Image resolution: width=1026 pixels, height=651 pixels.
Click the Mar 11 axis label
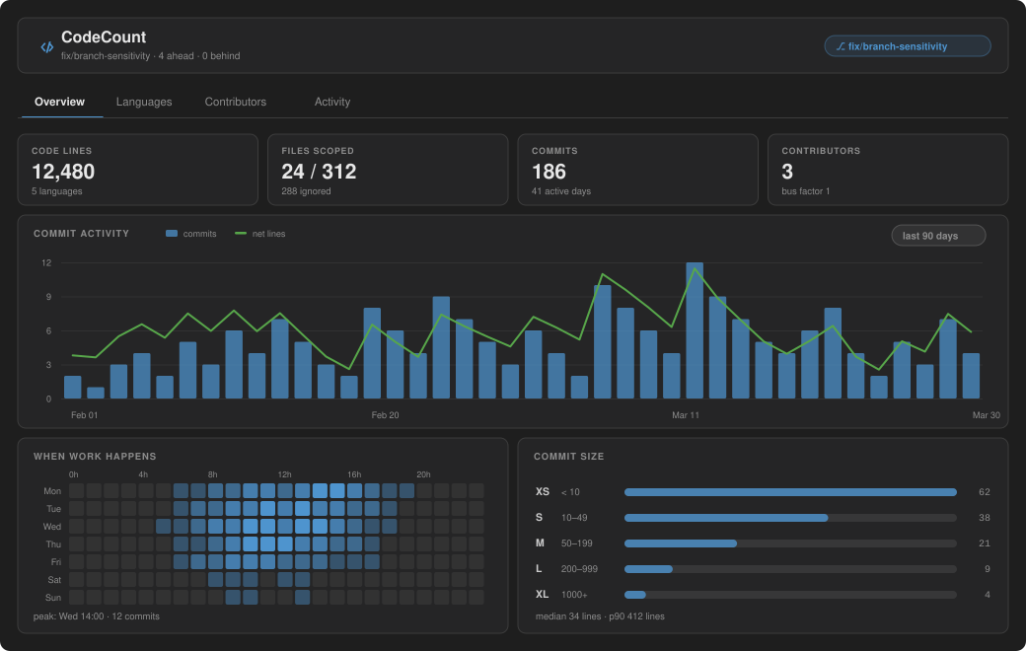[685, 415]
